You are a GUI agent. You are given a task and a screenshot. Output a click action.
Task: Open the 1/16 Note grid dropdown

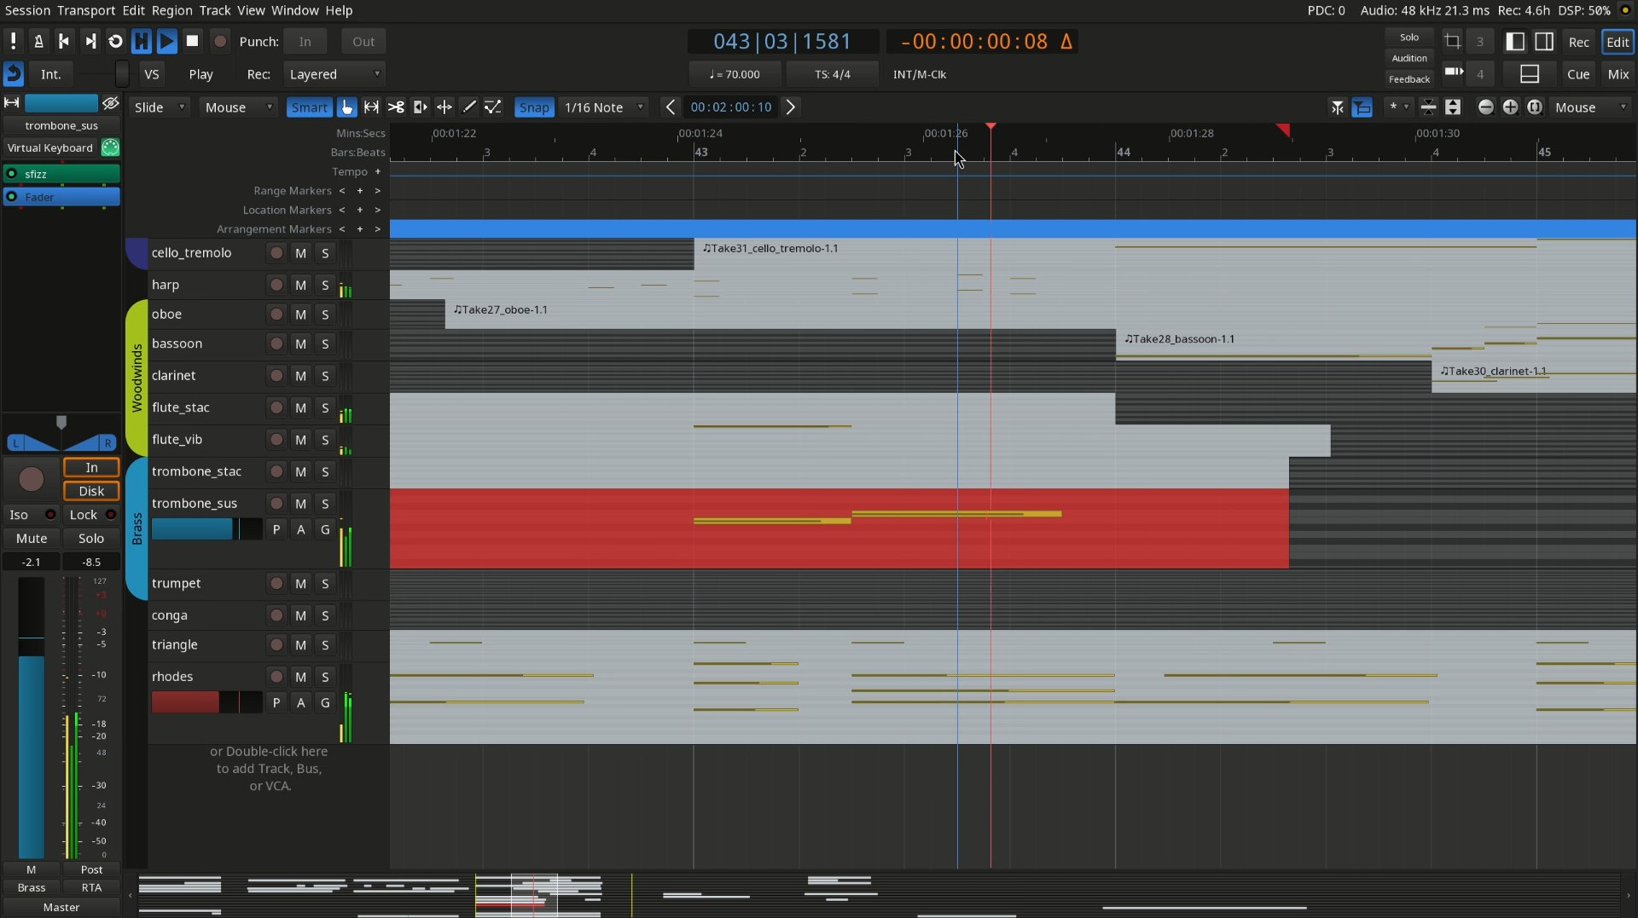(x=603, y=107)
